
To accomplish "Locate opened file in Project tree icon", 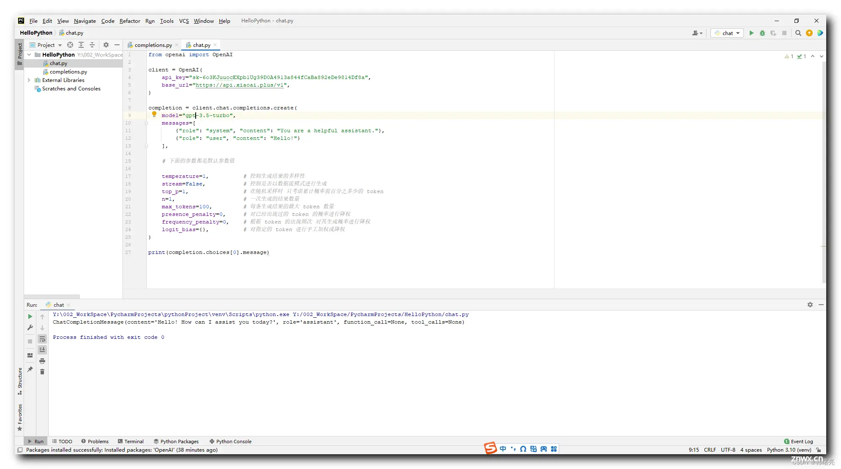I will tap(70, 45).
